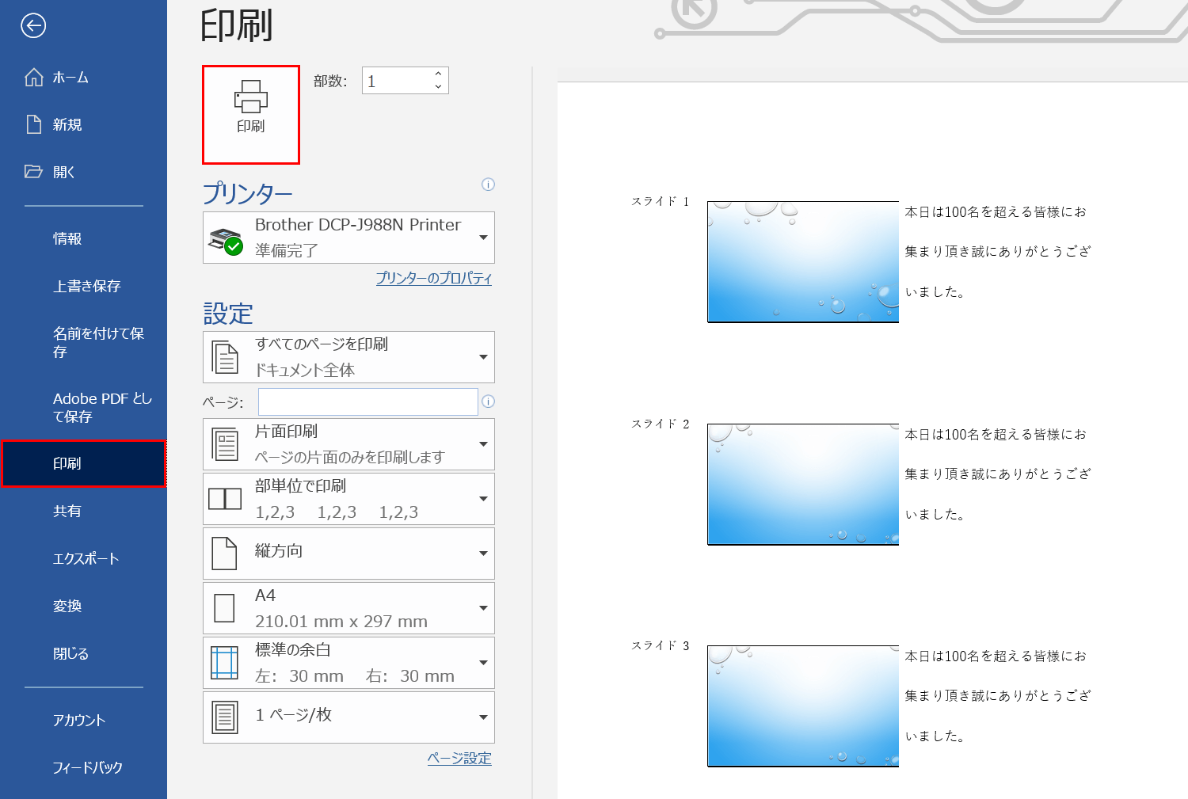Click the collated printing icon
Viewport: 1188px width, 799px height.
(x=225, y=499)
